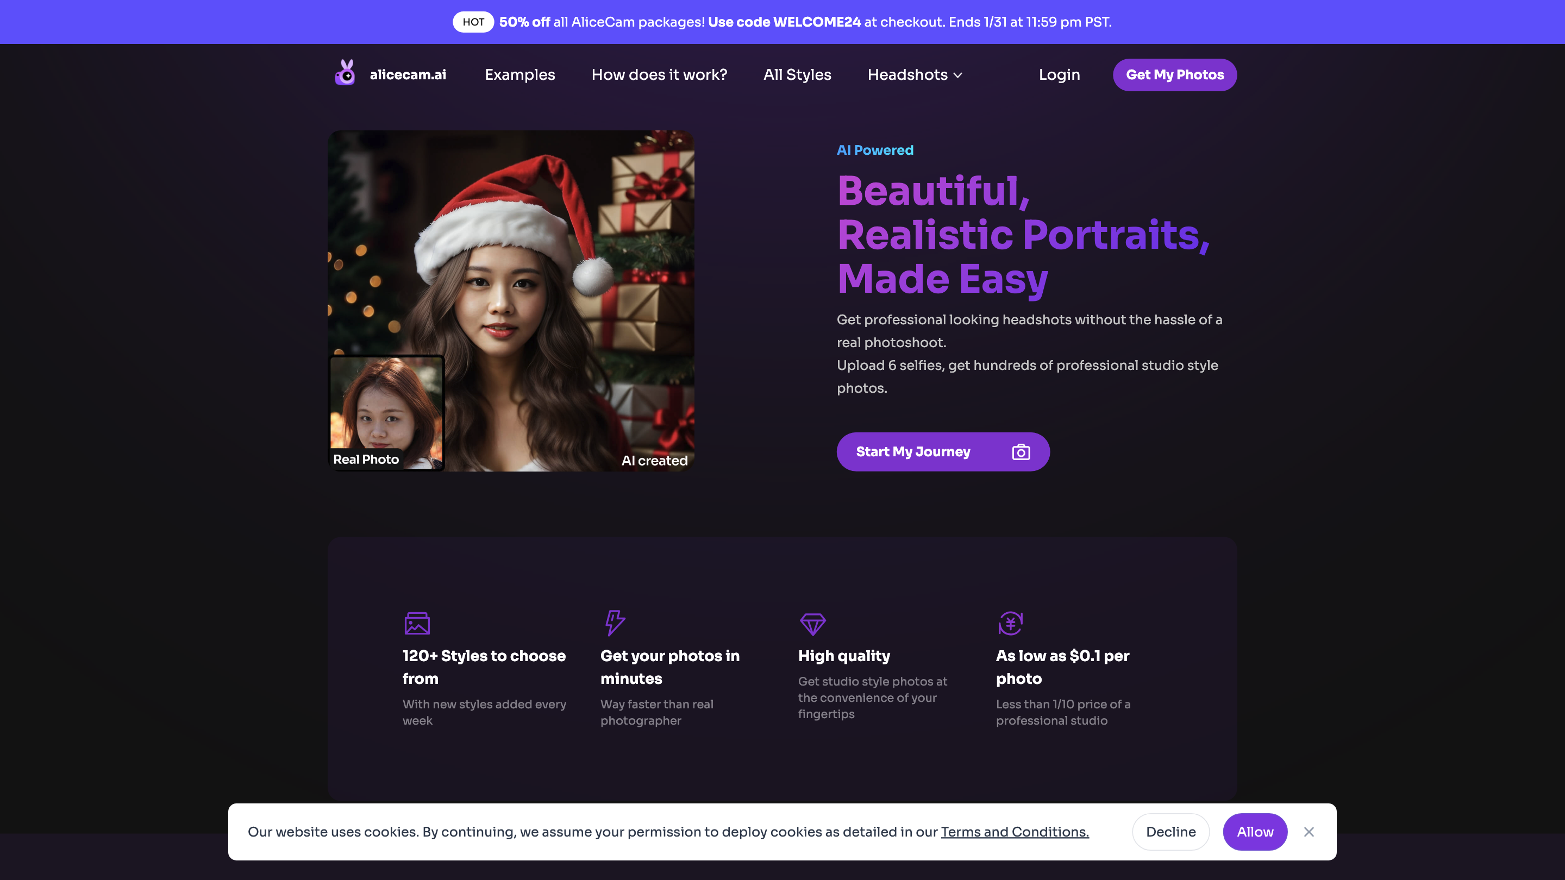The height and width of the screenshot is (880, 1565).
Task: Open the Examples menu item
Action: coord(519,75)
